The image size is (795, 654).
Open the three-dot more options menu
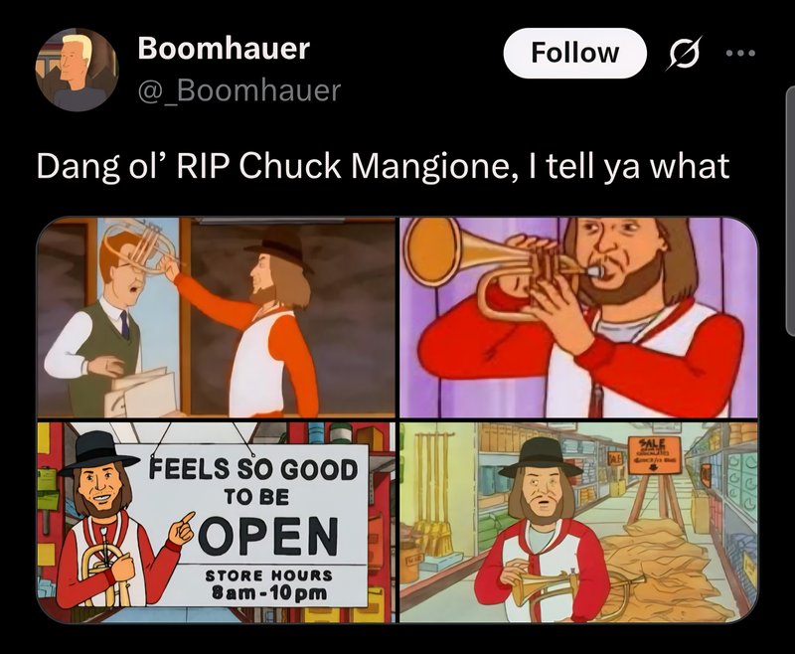click(740, 53)
